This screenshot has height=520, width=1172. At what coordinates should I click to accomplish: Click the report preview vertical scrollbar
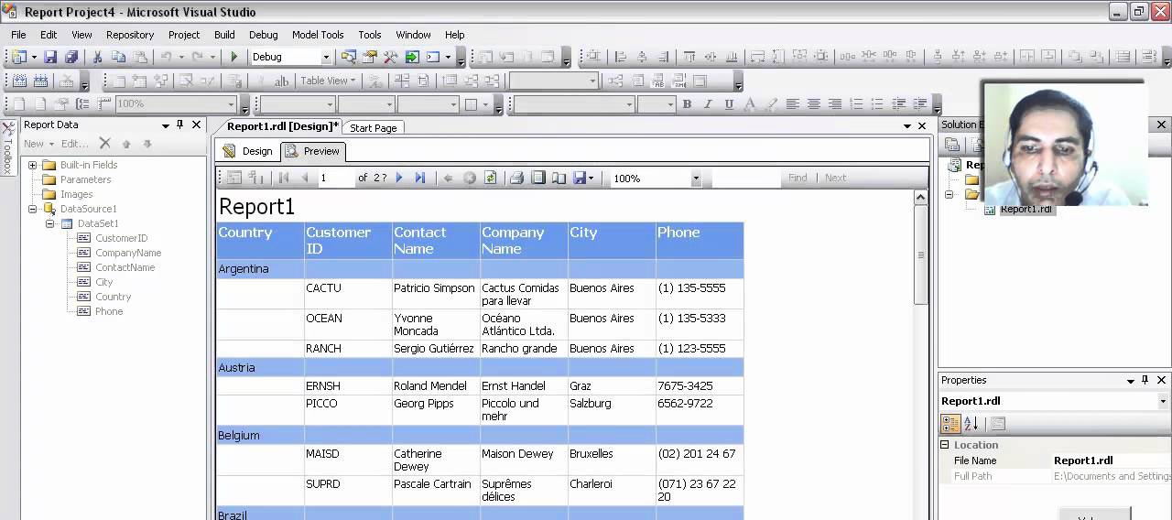pos(921,255)
